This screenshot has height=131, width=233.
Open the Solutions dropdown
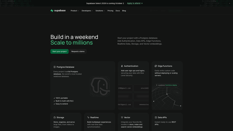pyautogui.click(x=100, y=11)
